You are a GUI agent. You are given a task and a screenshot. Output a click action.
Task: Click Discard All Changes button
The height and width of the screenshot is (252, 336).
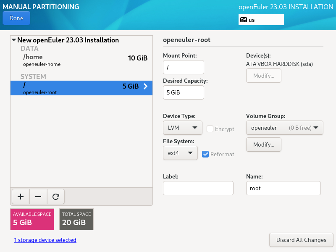301,240
